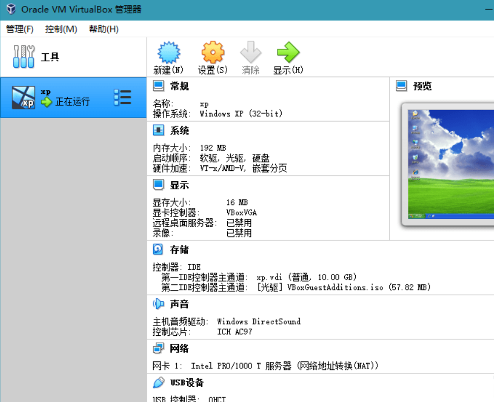This screenshot has height=402, width=494.
Task: Click the "VT-x/AMD-V, 嵌套分页" acceleration value
Action: click(243, 168)
